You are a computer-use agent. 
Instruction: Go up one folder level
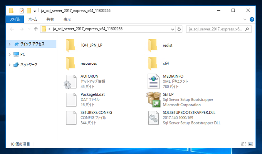pos(36,29)
